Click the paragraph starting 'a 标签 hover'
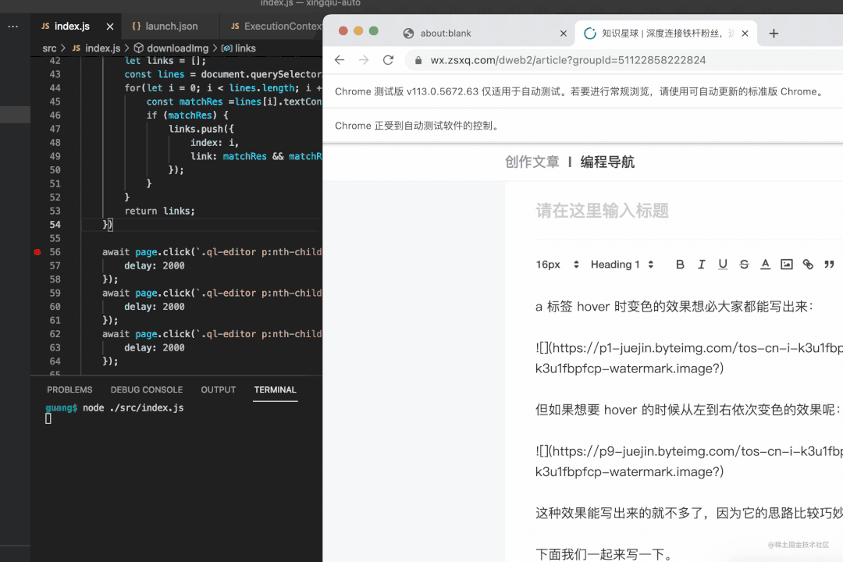Viewport: 843px width, 562px height. pos(674,307)
